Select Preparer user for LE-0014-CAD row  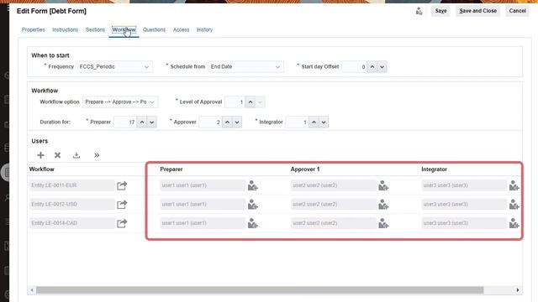(252, 223)
